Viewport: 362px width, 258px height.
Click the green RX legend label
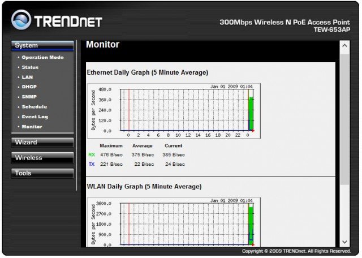click(x=92, y=154)
